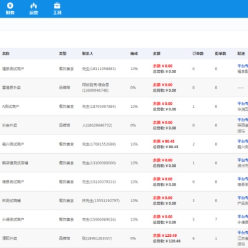The height and width of the screenshot is (248, 248).
Task: Click the 名称 column header
Action: coord(6,53)
